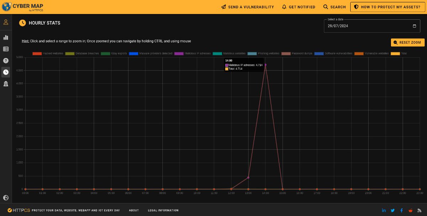Open the LEGAL INFORMATION footer link
The height and width of the screenshot is (216, 427).
163,210
